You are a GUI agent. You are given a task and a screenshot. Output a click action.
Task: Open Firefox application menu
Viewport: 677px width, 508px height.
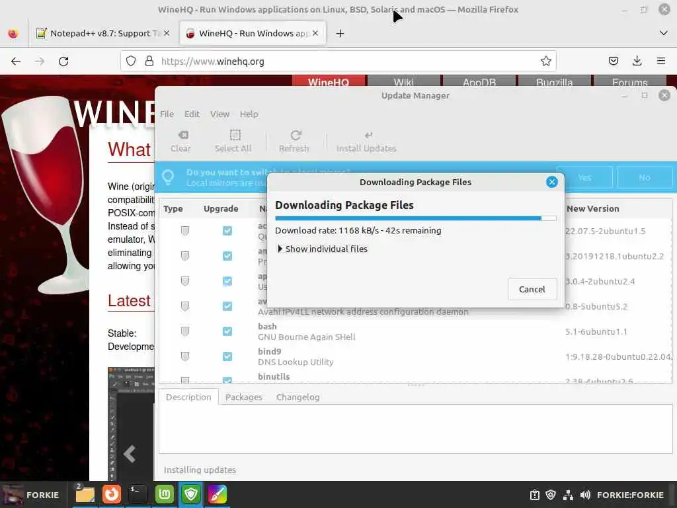(661, 62)
